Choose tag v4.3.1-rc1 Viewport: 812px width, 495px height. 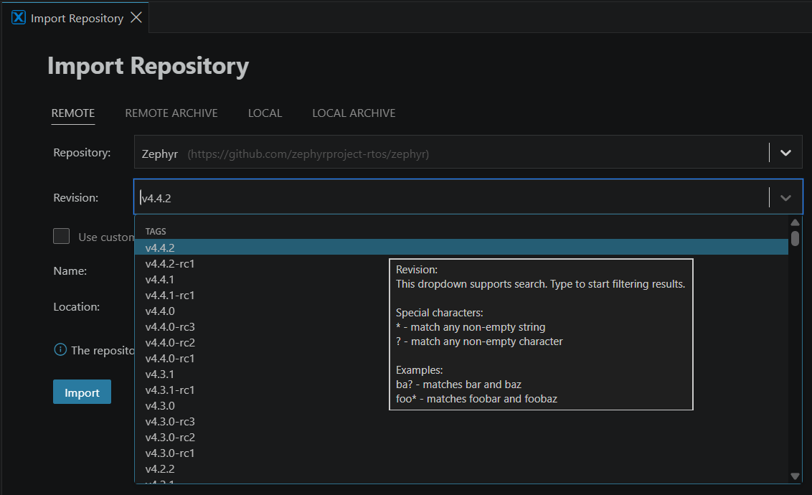(x=461, y=390)
